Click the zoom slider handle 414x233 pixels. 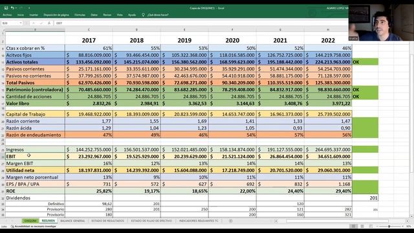(389, 227)
